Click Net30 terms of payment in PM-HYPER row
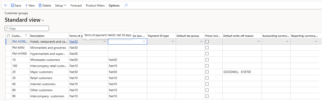Screen dimensions: 322x101 [88, 54]
